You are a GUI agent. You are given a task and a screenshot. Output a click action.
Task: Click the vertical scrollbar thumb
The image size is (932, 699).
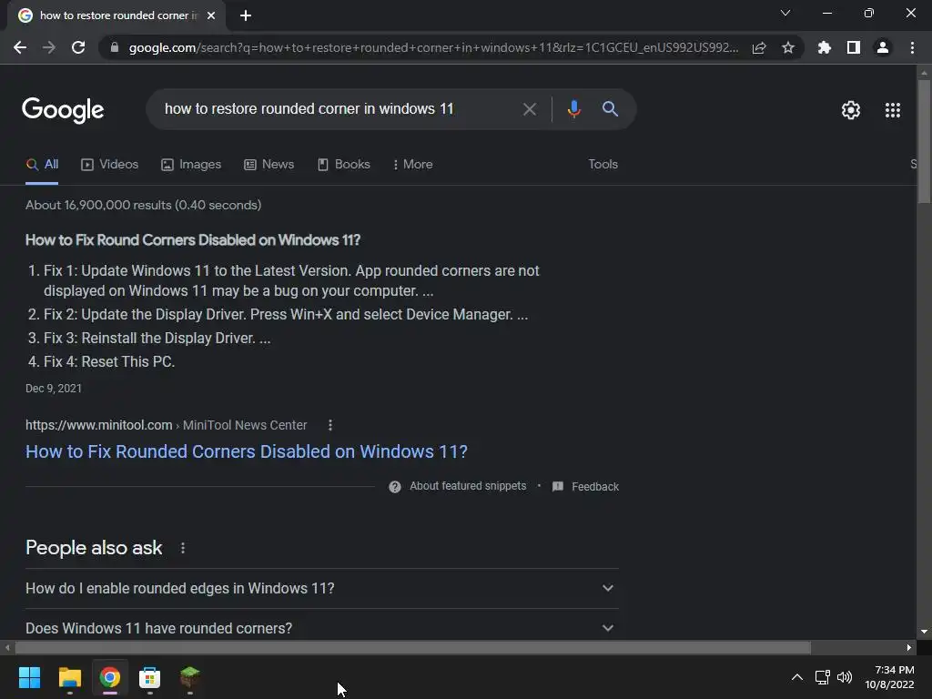click(924, 141)
